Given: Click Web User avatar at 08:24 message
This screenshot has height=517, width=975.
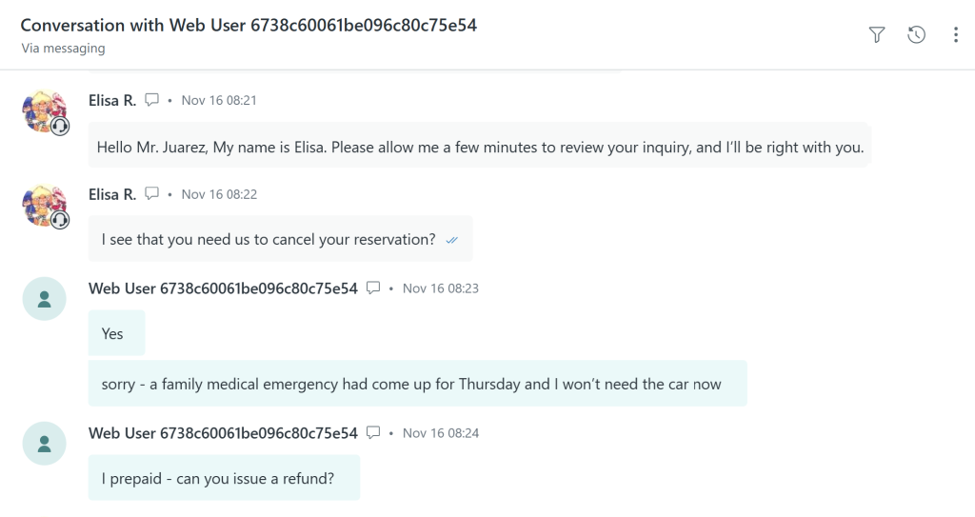Looking at the screenshot, I should (x=44, y=444).
